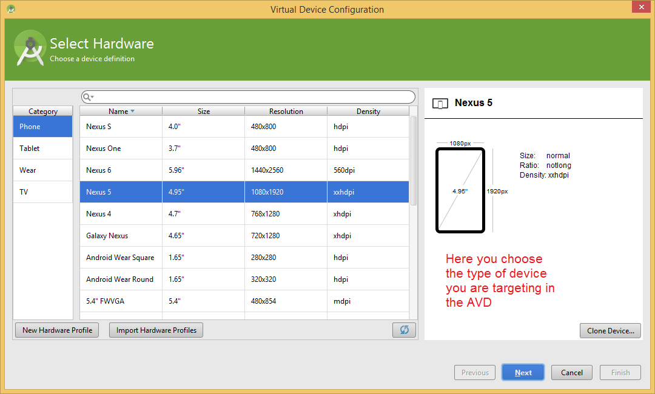Select the Tablet category
This screenshot has height=394, width=655.
(42, 149)
